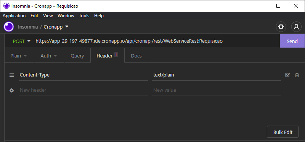This screenshot has height=142, width=305.
Task: Open the Tools menu
Action: pos(84,16)
